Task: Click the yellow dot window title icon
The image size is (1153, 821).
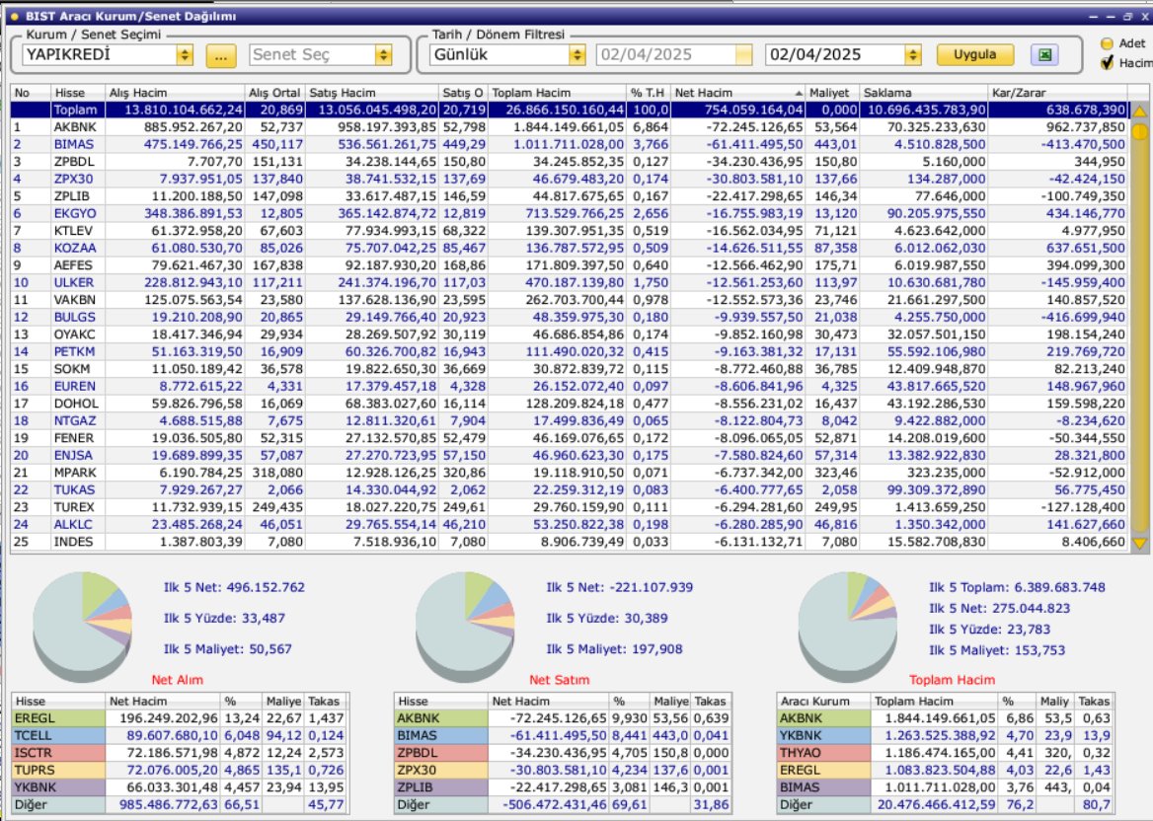Action: pyautogui.click(x=14, y=16)
